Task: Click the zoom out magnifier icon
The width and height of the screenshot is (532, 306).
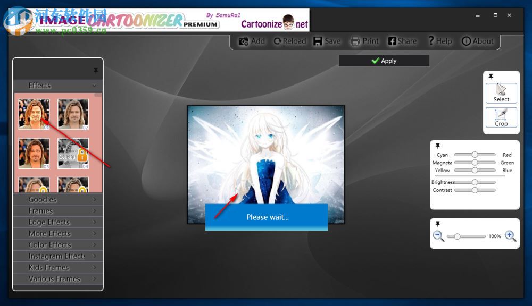Action: click(438, 236)
